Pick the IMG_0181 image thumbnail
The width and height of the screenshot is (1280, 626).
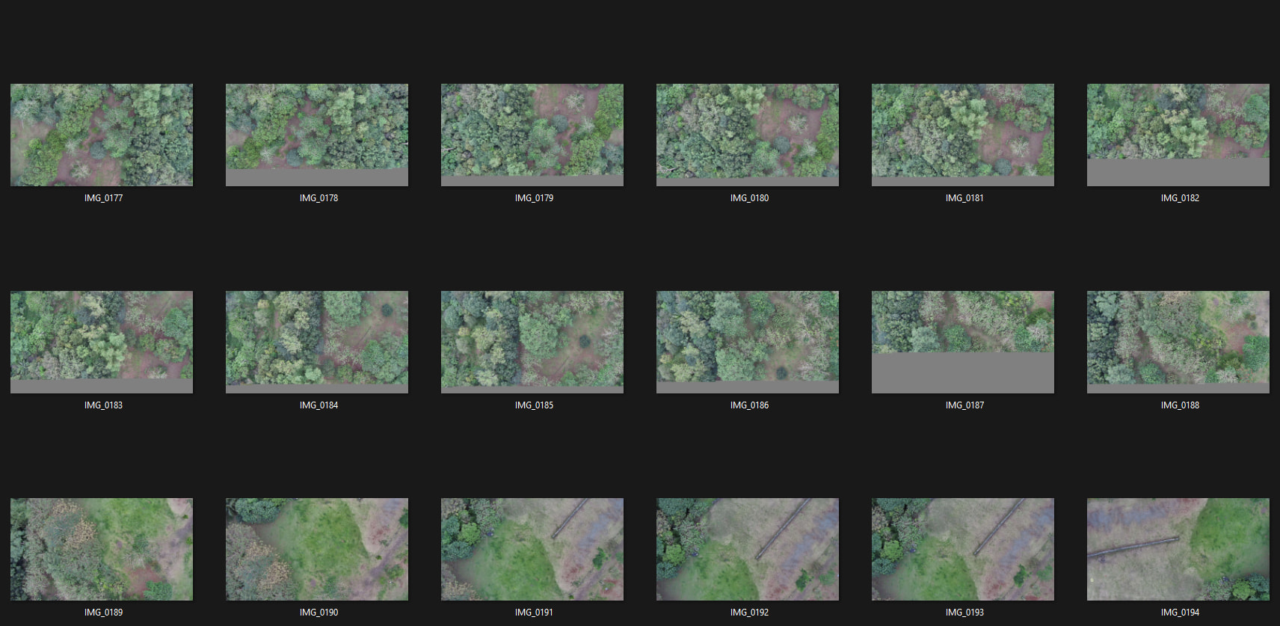pos(963,135)
